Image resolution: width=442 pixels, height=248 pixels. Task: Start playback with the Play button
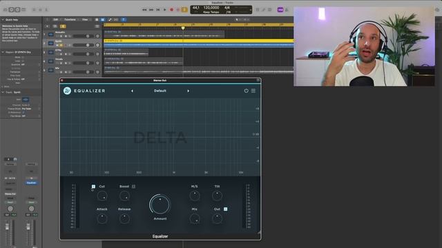[165, 10]
